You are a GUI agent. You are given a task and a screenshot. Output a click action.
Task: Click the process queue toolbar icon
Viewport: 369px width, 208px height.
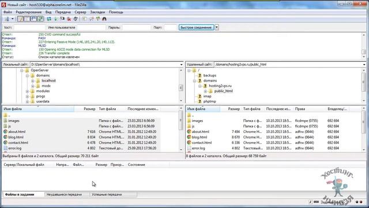(56, 19)
